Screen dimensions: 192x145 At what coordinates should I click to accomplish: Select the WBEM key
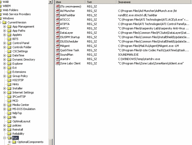(x=7, y=6)
